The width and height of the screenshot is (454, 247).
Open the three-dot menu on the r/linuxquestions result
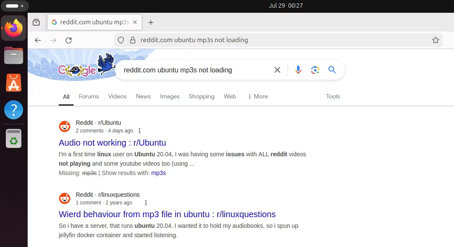click(x=146, y=202)
